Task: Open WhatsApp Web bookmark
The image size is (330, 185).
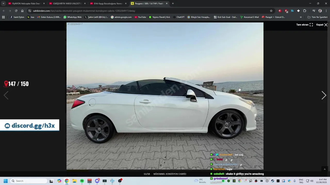Action: pyautogui.click(x=72, y=17)
